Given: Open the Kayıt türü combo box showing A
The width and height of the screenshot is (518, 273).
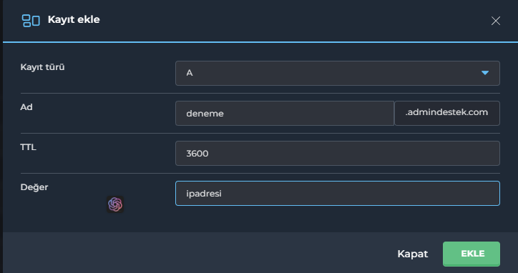Looking at the screenshot, I should pos(337,73).
